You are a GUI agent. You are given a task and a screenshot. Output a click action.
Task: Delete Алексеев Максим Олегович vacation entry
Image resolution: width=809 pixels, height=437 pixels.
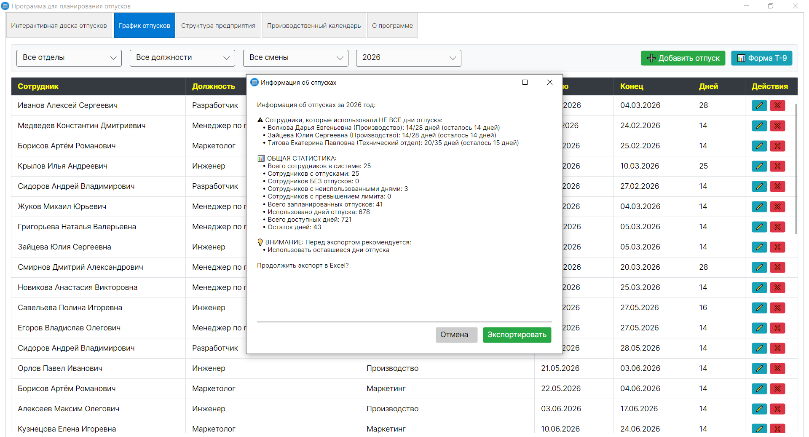pyautogui.click(x=777, y=409)
